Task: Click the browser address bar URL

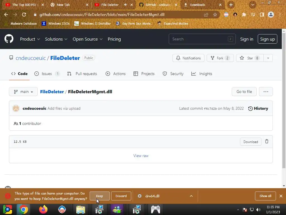Action: [x=102, y=15]
